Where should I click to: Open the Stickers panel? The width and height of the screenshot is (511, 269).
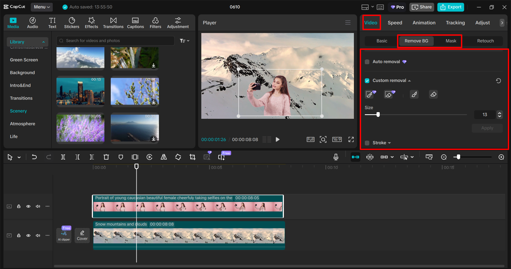[71, 23]
